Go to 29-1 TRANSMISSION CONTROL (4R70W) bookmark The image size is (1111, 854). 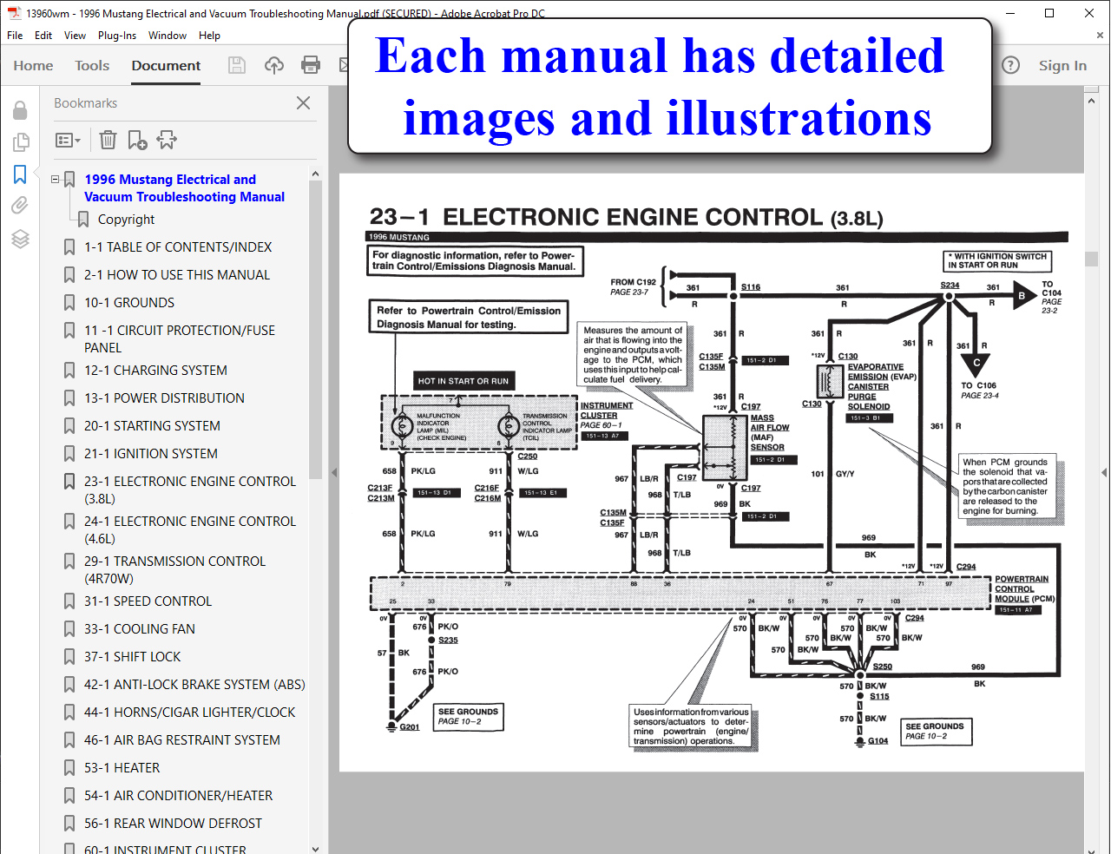pyautogui.click(x=174, y=569)
